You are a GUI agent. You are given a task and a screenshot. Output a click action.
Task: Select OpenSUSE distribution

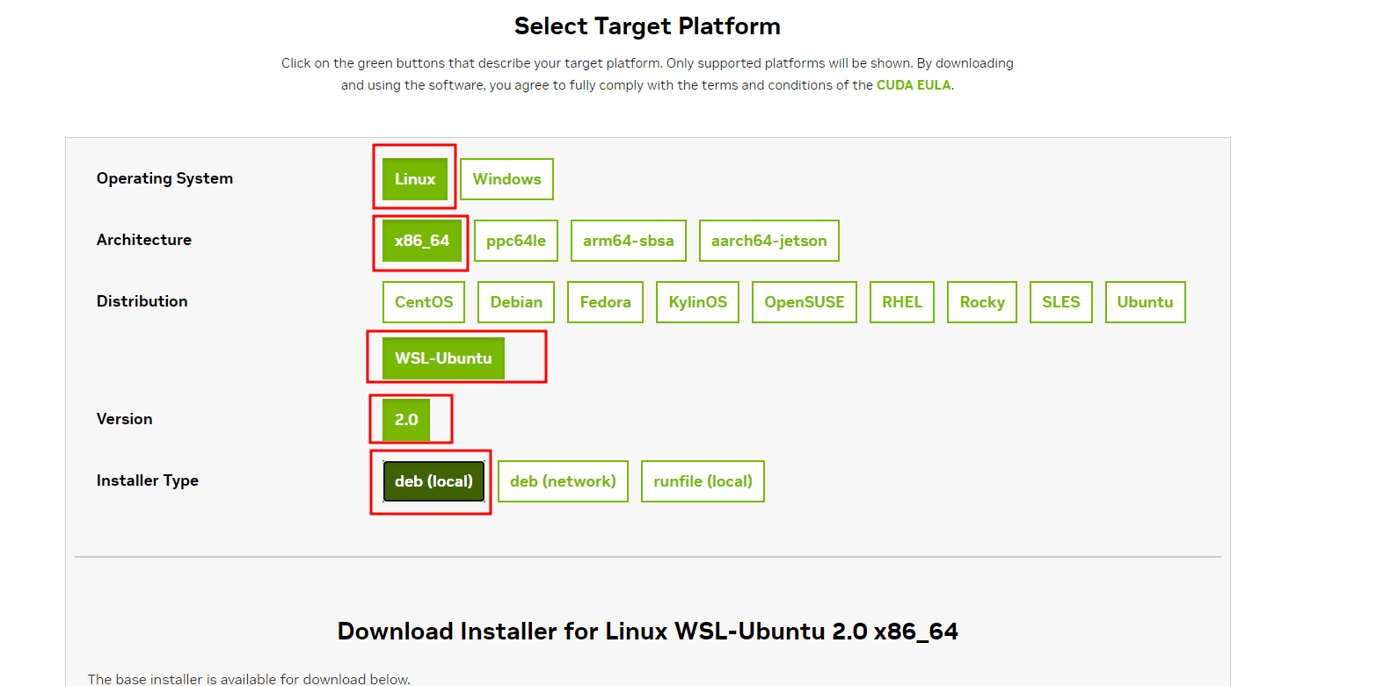tap(805, 302)
